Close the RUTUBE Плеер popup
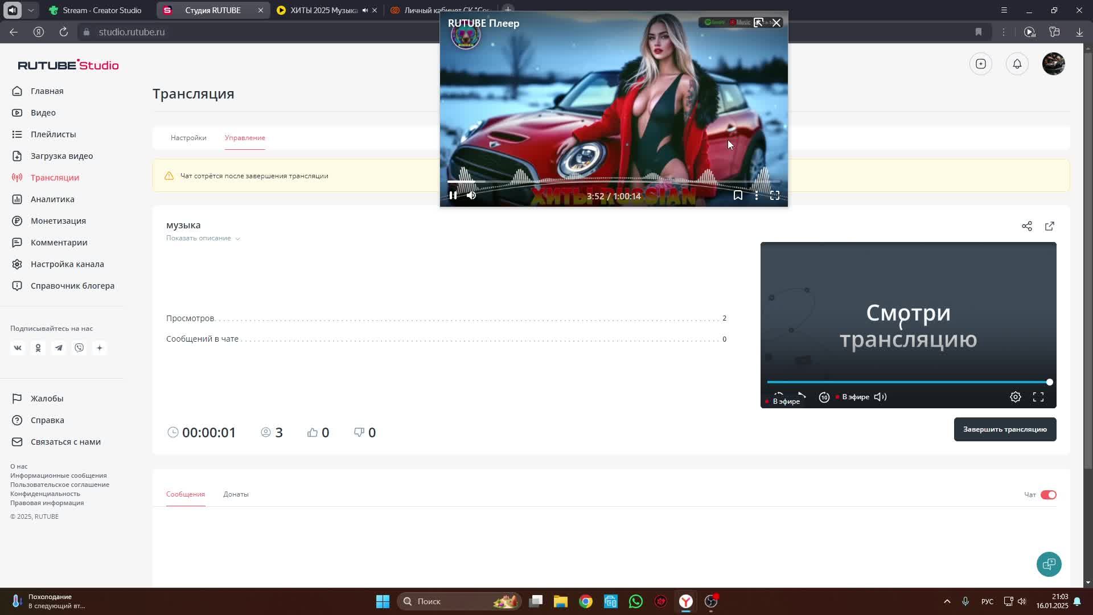 pos(776,23)
